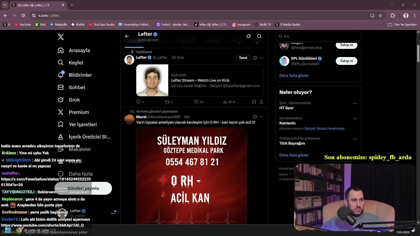
Task: Follow EPL Günlükleri with Takip et
Action: tap(346, 61)
